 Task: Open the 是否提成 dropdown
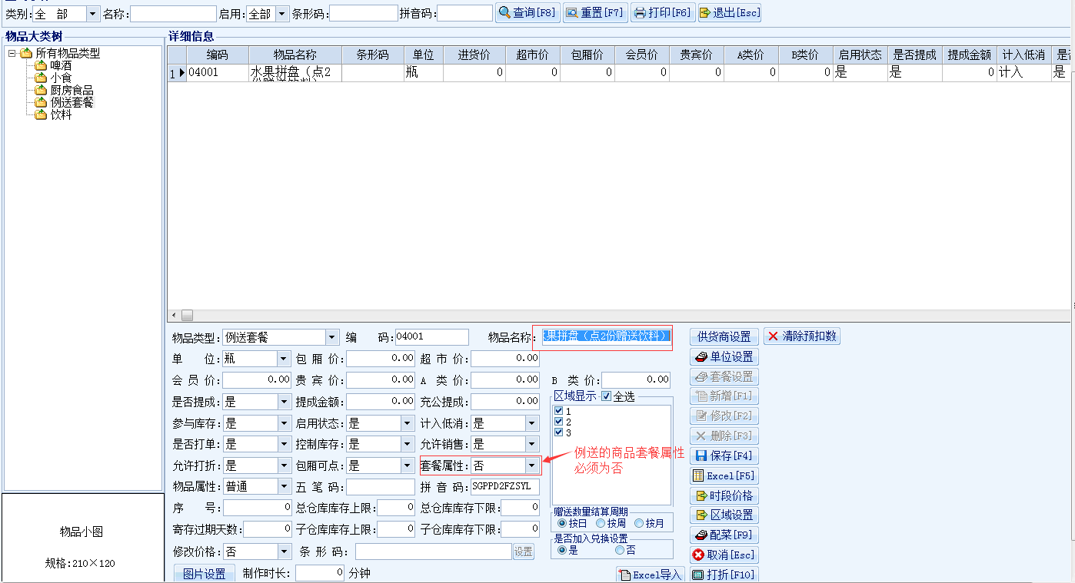pyautogui.click(x=284, y=402)
